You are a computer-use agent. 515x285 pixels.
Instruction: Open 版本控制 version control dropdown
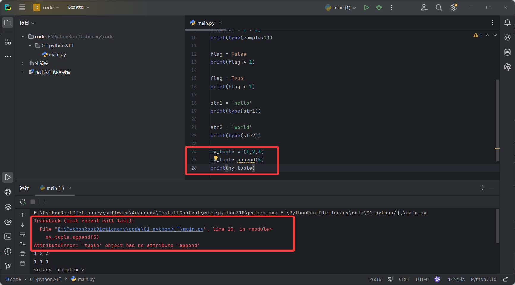78,7
